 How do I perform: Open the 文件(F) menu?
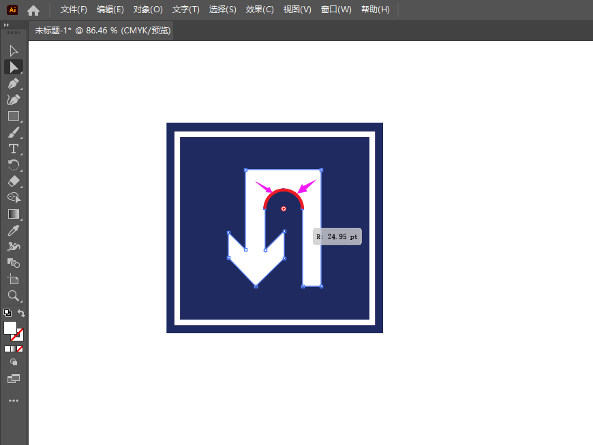tap(74, 10)
